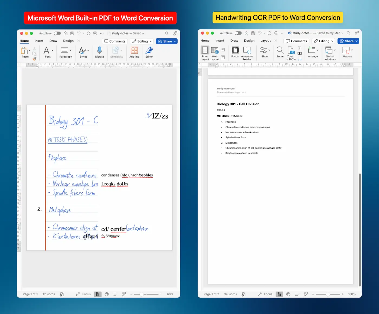The height and width of the screenshot is (314, 379).
Task: Start voice Dictate in the left Word window
Action: point(99,52)
